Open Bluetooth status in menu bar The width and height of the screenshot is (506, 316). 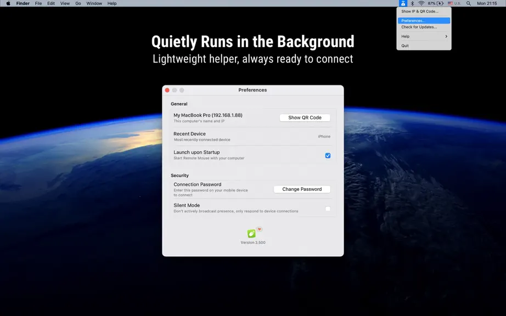(412, 3)
